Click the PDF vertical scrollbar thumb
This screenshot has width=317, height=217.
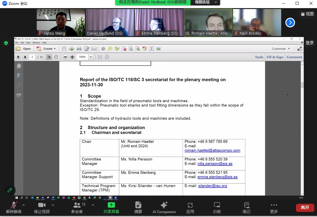[x=302, y=85]
